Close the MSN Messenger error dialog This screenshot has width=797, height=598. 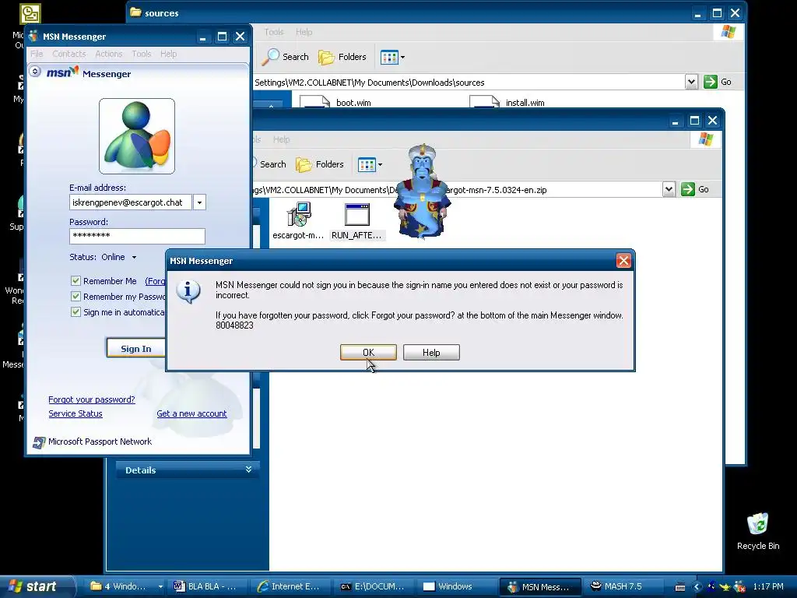(x=623, y=261)
